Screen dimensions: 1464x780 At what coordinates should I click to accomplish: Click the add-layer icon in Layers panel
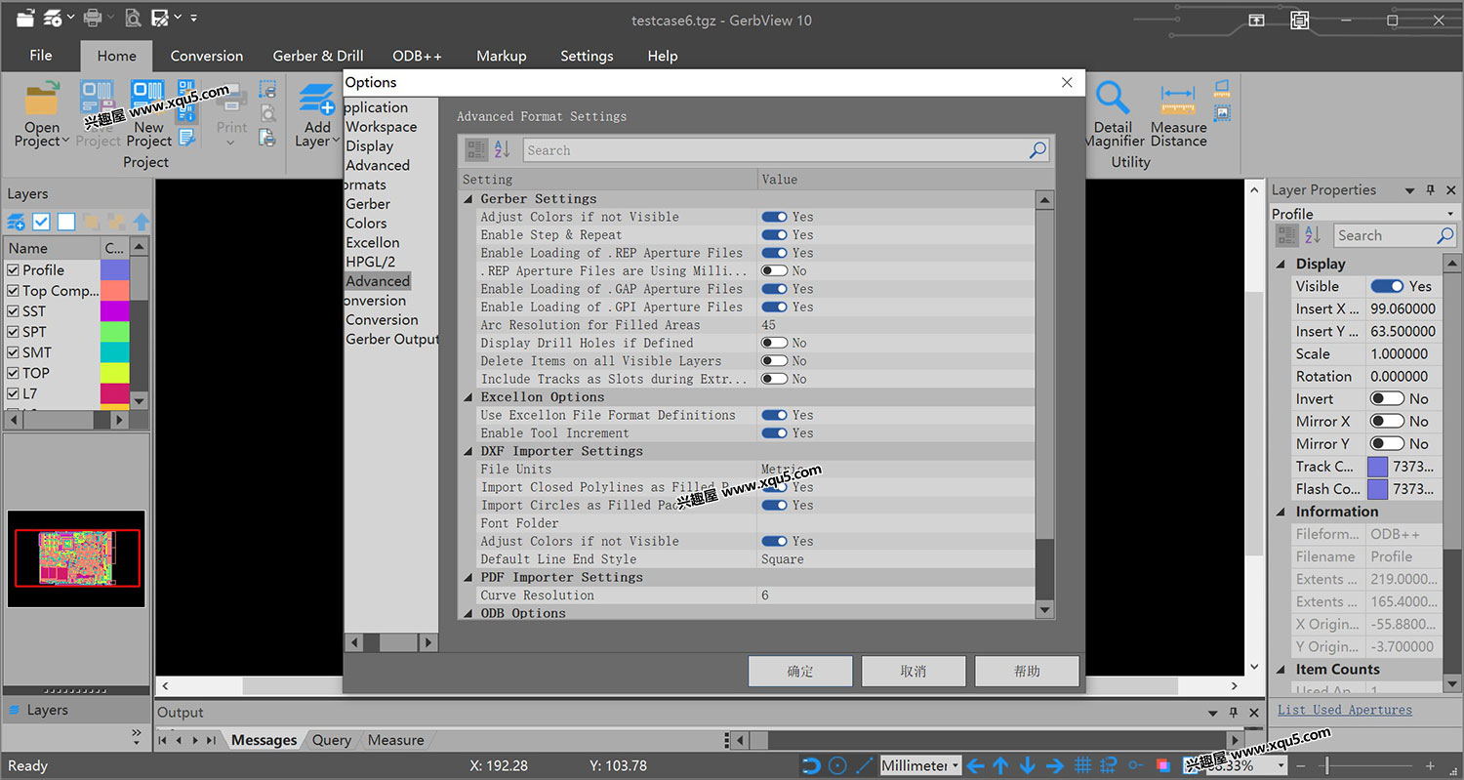click(x=17, y=222)
